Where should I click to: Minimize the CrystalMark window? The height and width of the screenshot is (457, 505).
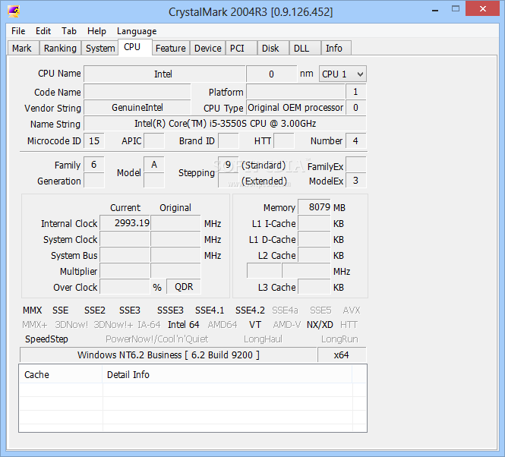point(435,10)
